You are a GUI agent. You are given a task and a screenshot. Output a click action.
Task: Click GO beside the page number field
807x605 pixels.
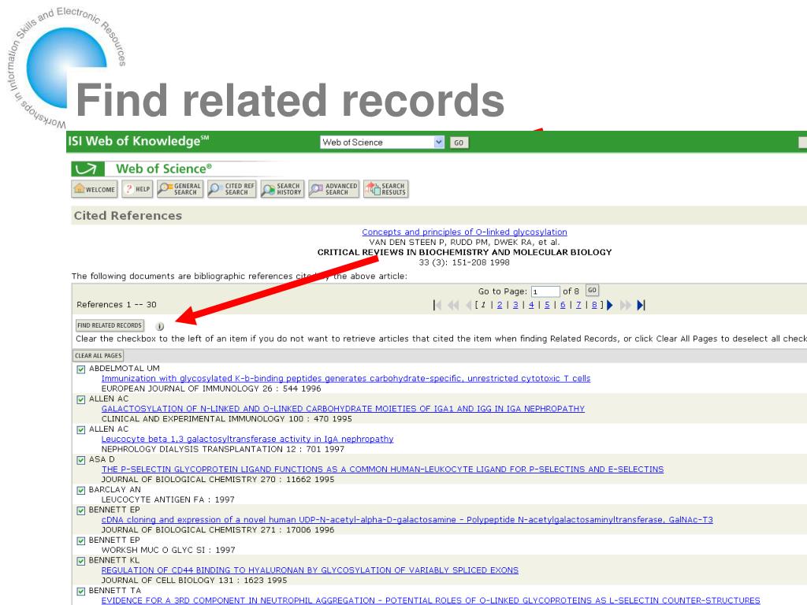pos(592,291)
